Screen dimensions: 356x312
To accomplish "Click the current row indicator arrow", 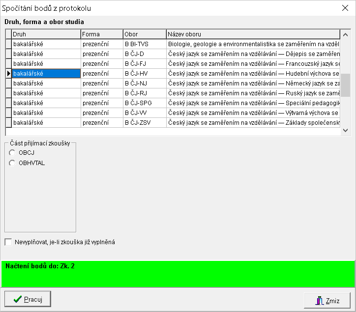I will tap(8, 74).
